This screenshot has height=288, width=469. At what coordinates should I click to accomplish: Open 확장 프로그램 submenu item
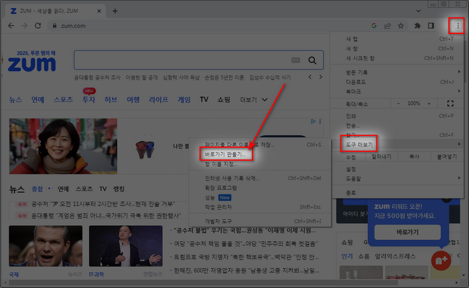260,188
